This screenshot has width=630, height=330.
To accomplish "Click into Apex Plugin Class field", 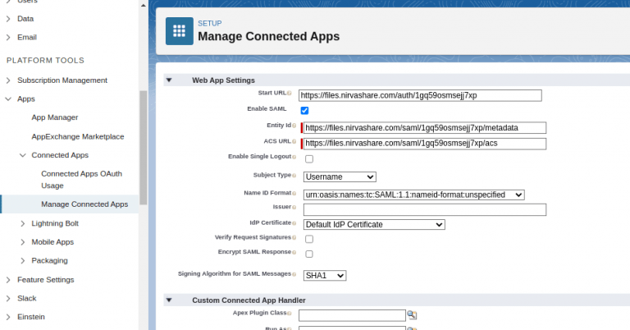I will [352, 315].
